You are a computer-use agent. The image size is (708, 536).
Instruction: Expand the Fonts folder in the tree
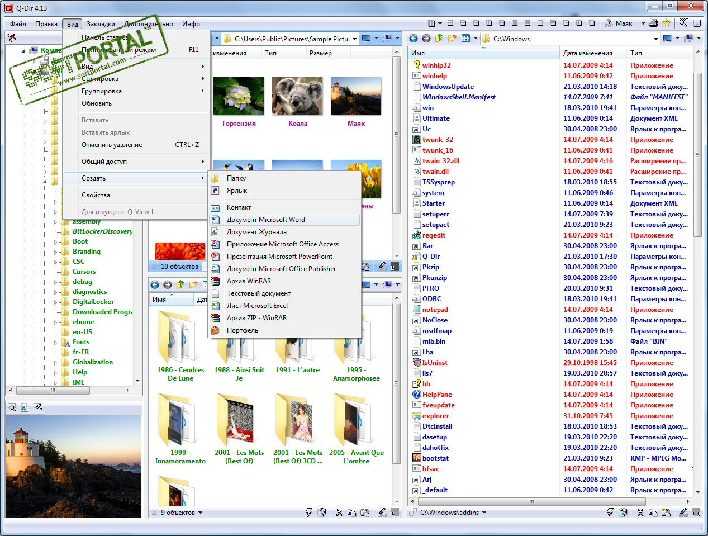pyautogui.click(x=55, y=342)
